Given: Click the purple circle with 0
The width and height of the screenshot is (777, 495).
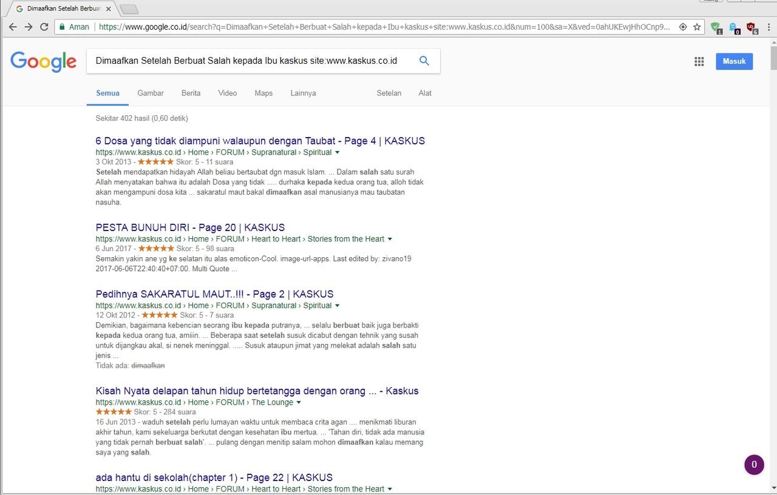Looking at the screenshot, I should [x=754, y=465].
